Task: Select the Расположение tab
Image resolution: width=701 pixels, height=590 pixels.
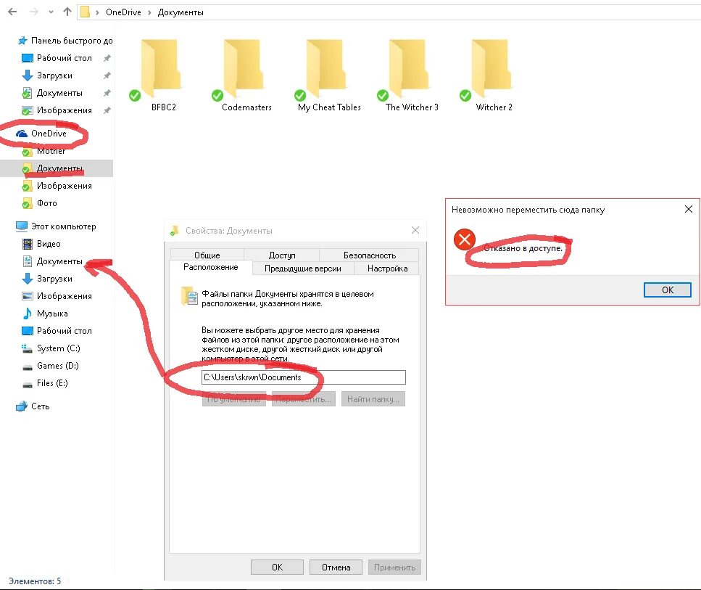Action: click(x=210, y=267)
